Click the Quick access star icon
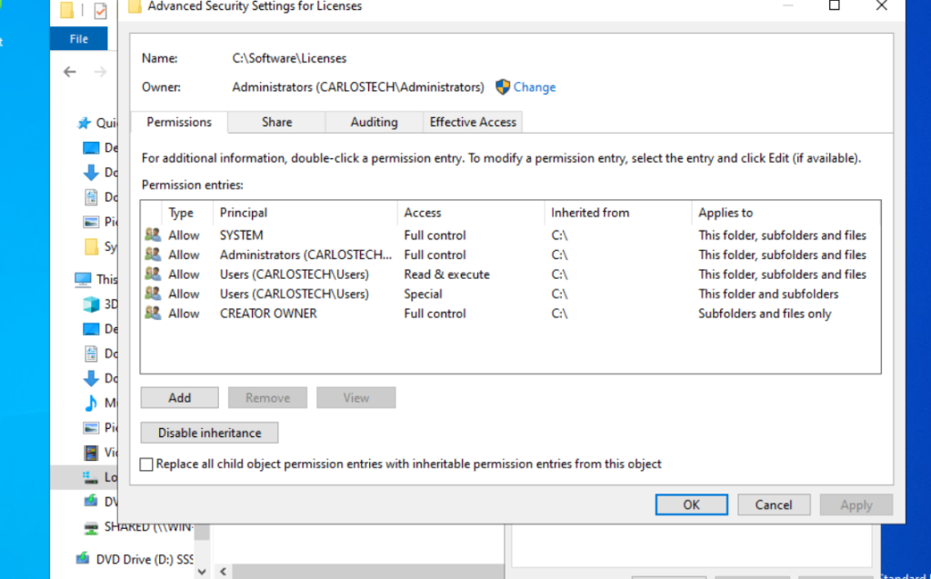 coord(85,124)
